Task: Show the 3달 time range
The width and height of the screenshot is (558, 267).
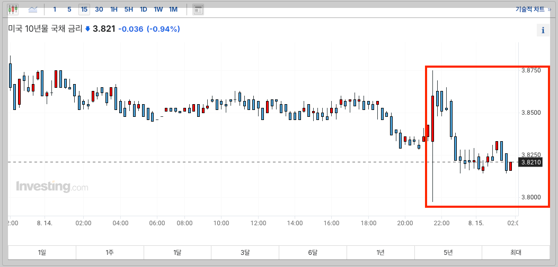Action: pos(245,252)
